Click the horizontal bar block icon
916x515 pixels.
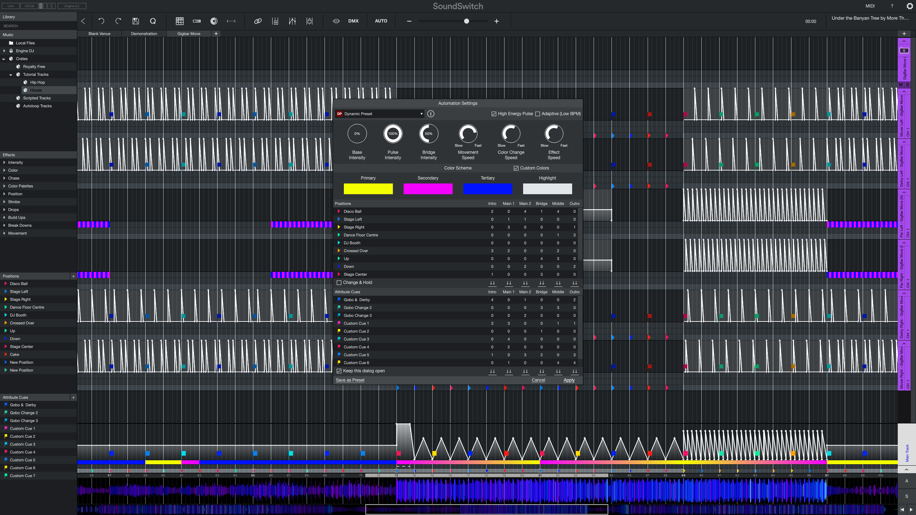point(197,21)
